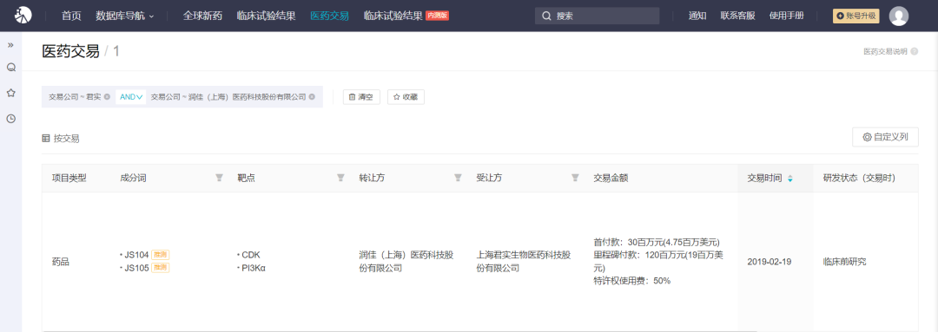
Task: Open 临床试验结果 with 内测版 badge
Action: coord(406,16)
